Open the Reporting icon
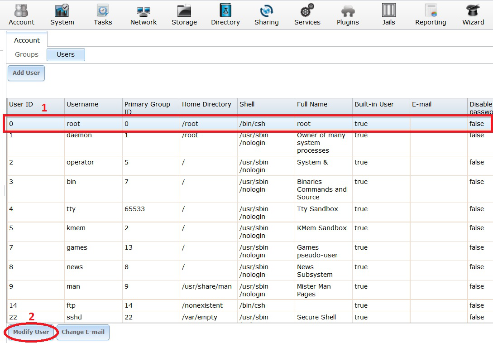Viewport: 493px width, 343px height. click(x=431, y=11)
